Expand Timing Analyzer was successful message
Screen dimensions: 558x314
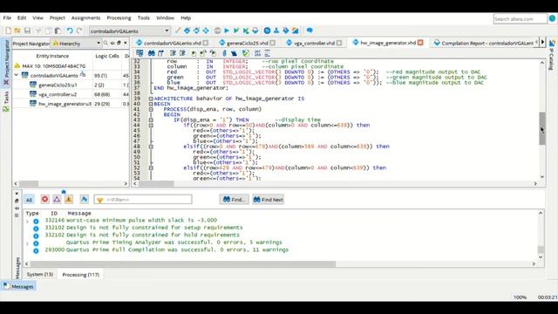[x=27, y=243]
